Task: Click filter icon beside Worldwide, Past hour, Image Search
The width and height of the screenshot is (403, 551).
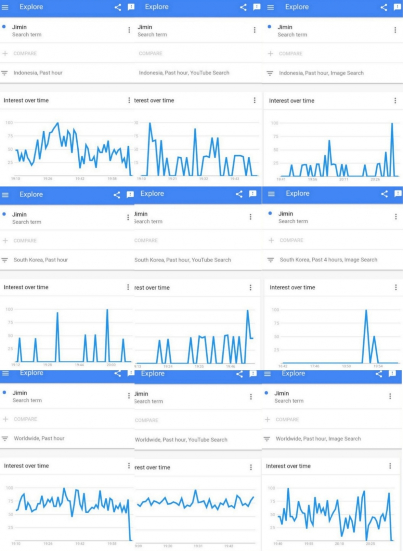Action: point(267,439)
